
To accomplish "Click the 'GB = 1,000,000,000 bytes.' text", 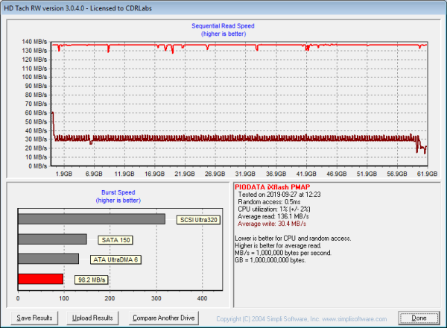I will pos(270,260).
